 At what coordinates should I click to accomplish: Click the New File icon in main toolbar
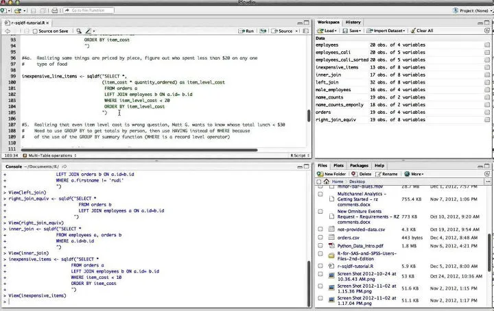[x=3, y=11]
